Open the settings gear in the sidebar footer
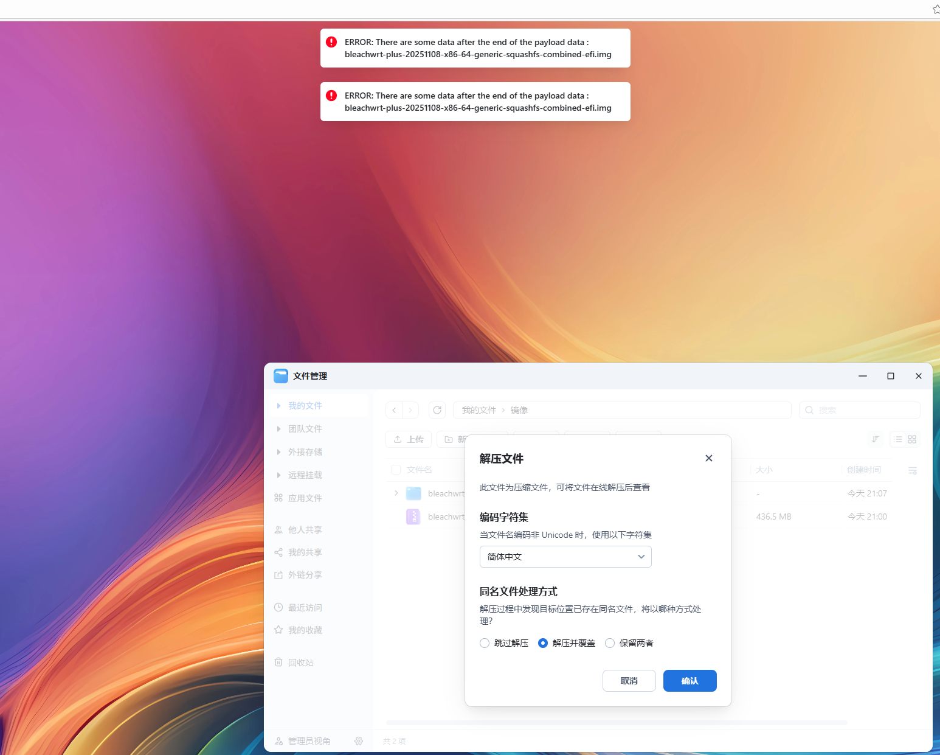The height and width of the screenshot is (755, 940). click(x=359, y=741)
